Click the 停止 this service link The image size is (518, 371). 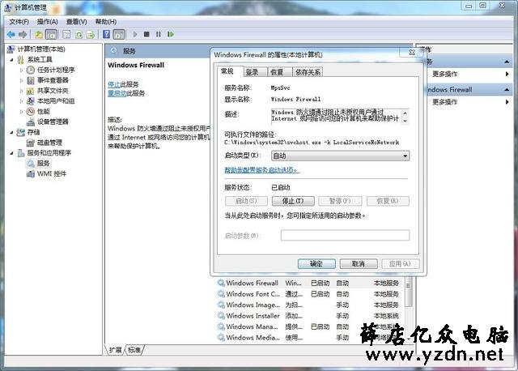(x=113, y=84)
